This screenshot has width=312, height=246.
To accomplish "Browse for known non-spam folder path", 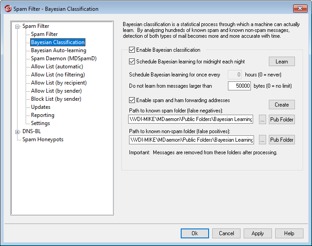I will (x=263, y=140).
